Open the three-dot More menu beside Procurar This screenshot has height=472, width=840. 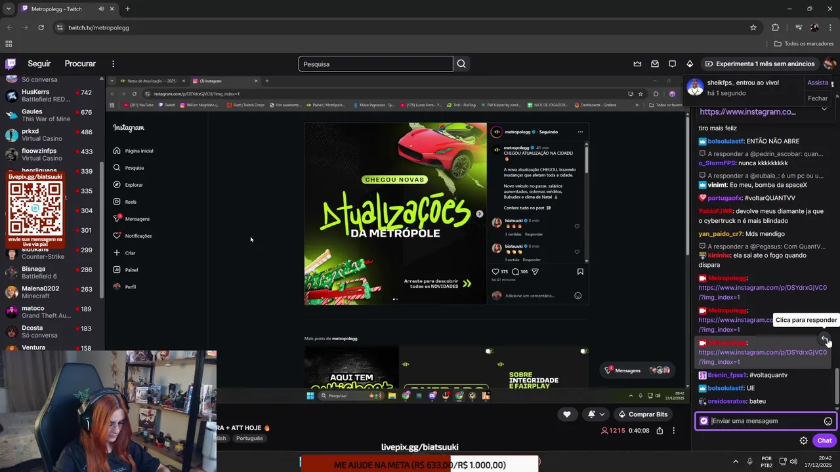point(113,64)
